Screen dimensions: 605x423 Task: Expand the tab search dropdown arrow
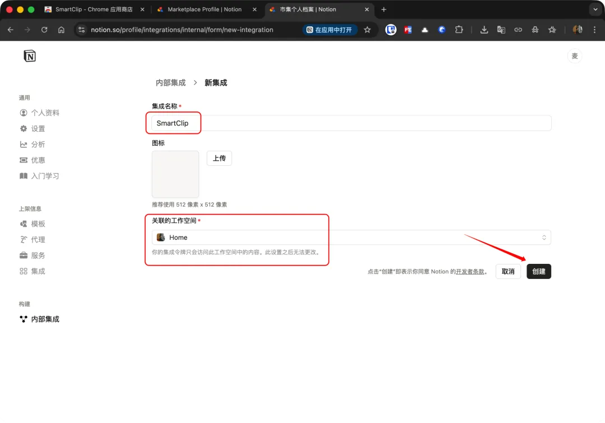pos(595,10)
